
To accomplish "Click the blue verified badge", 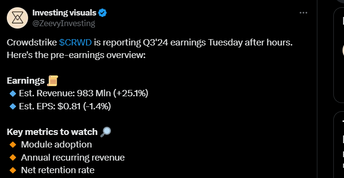I will (102, 13).
